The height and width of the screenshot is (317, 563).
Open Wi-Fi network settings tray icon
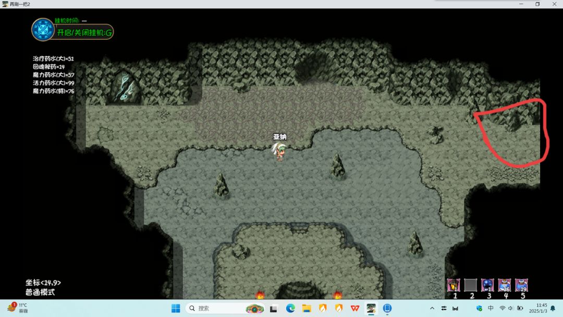point(503,308)
